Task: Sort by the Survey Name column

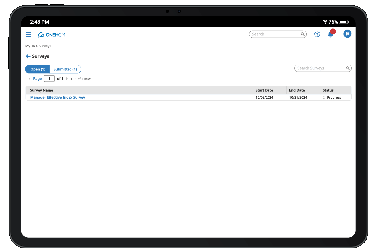Action: tap(41, 90)
